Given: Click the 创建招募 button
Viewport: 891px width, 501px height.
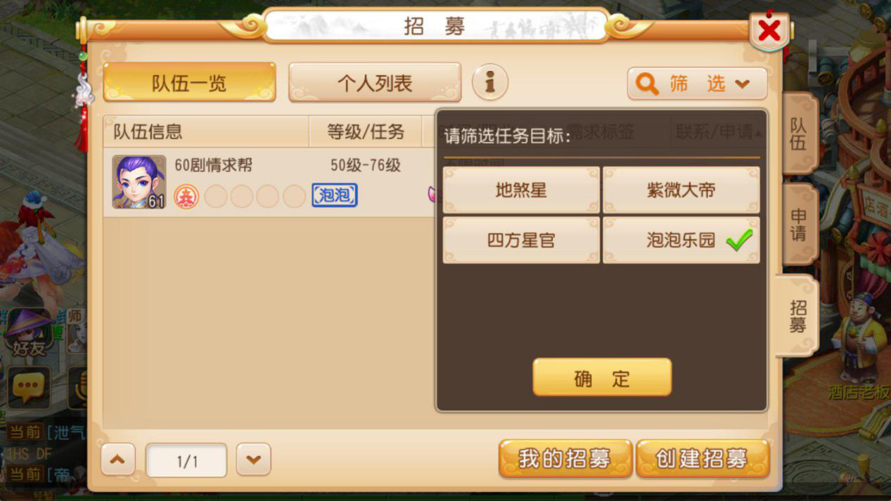Looking at the screenshot, I should (x=703, y=460).
